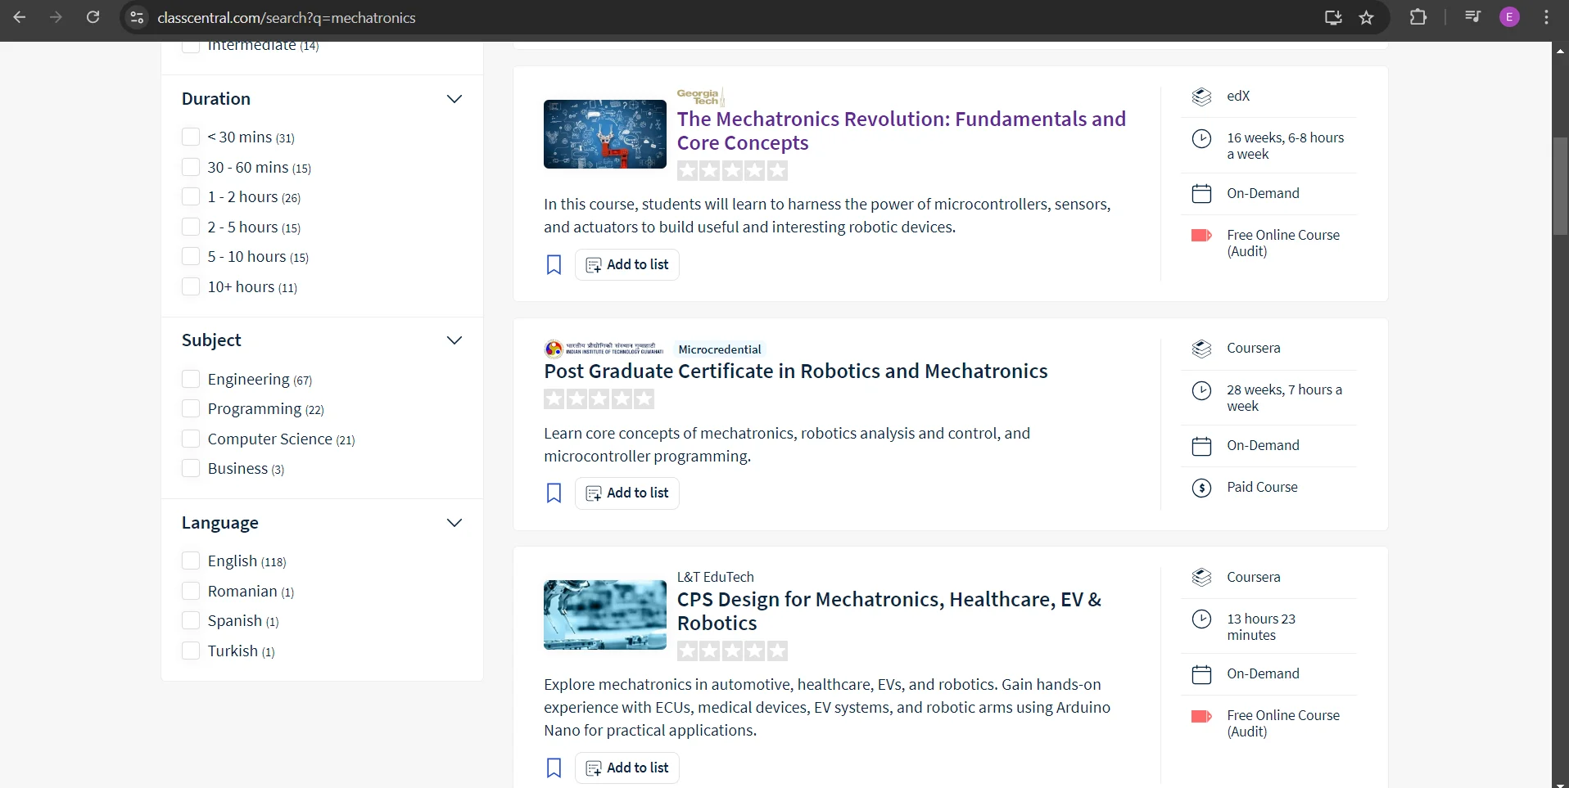Click the edX provider stack icon
Image resolution: width=1569 pixels, height=788 pixels.
click(1201, 97)
